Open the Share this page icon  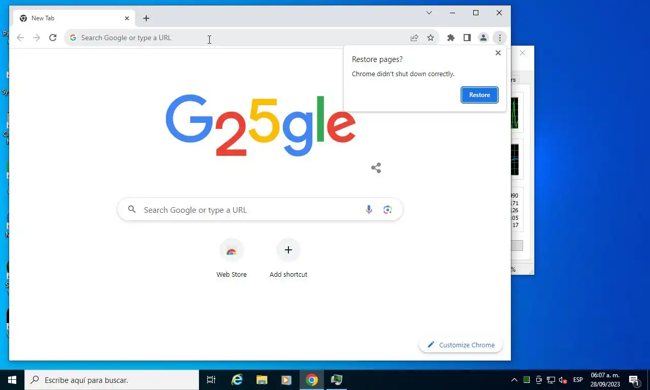pos(414,38)
